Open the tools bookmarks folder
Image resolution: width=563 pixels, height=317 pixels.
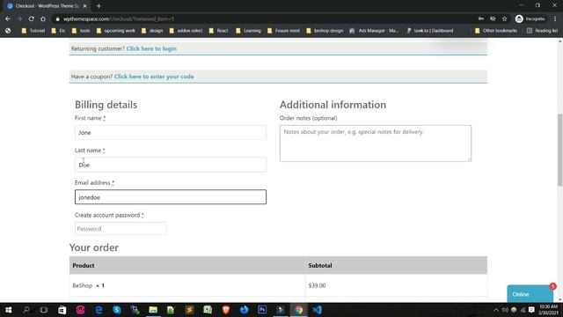click(81, 31)
